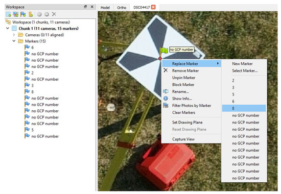Select 'Markers (15)' label in tree
The image size is (281, 194).
pyautogui.click(x=35, y=41)
